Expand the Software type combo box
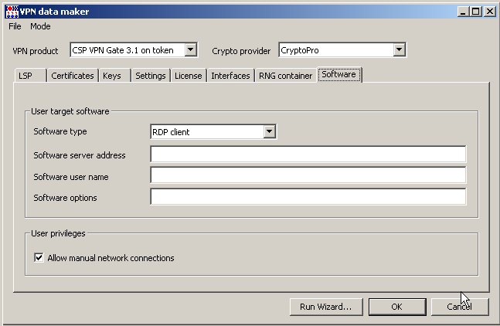500x326 pixels. [269, 132]
